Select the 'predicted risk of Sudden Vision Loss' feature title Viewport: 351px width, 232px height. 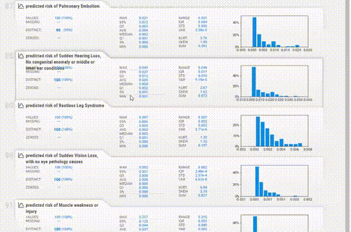pyautogui.click(x=62, y=159)
